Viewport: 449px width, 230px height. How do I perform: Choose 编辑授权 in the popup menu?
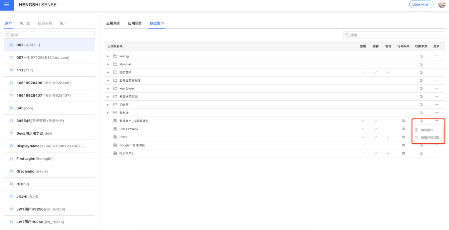pyautogui.click(x=427, y=130)
